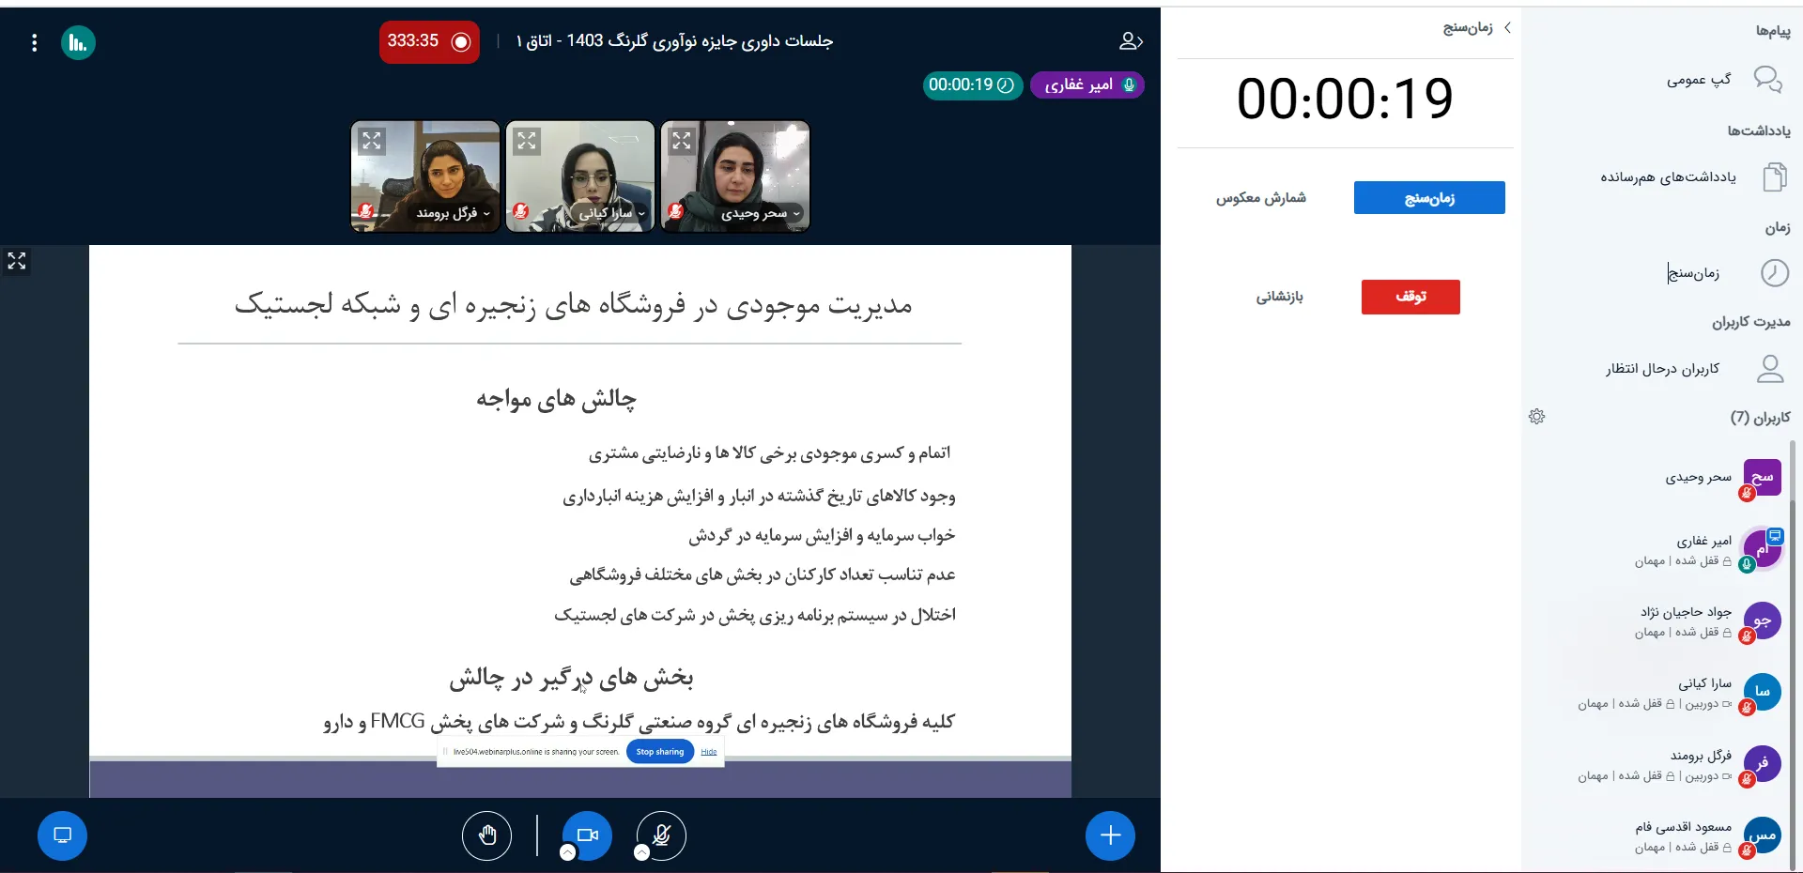Click the red recording indicator 333:35
This screenshot has height=873, width=1803.
pyautogui.click(x=429, y=42)
